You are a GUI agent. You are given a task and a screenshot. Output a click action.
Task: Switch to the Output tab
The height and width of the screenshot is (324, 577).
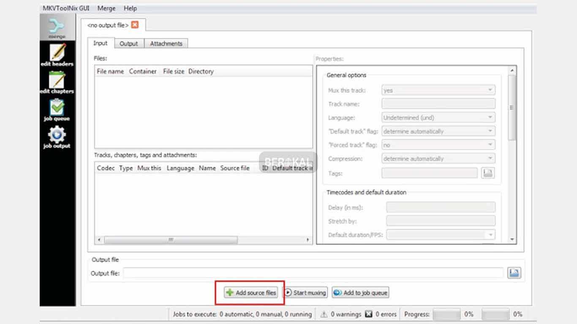(129, 43)
